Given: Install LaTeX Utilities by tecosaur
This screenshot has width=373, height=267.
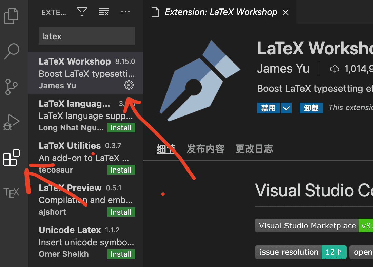Looking at the screenshot, I should click(121, 170).
